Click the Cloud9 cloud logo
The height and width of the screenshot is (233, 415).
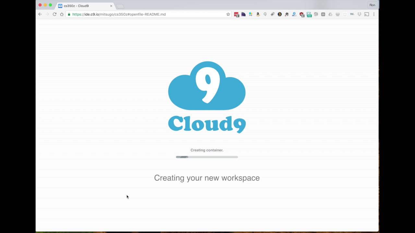coord(207,86)
